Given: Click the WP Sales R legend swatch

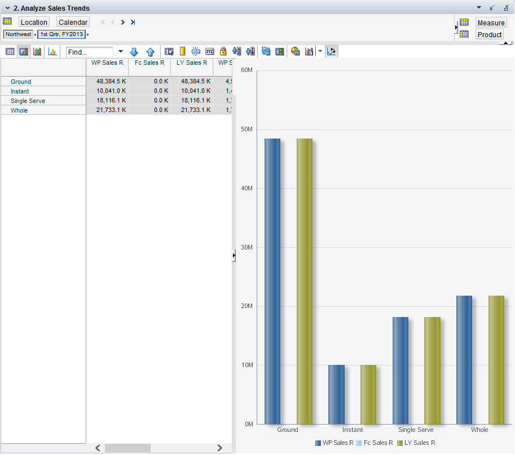Looking at the screenshot, I should point(318,443).
